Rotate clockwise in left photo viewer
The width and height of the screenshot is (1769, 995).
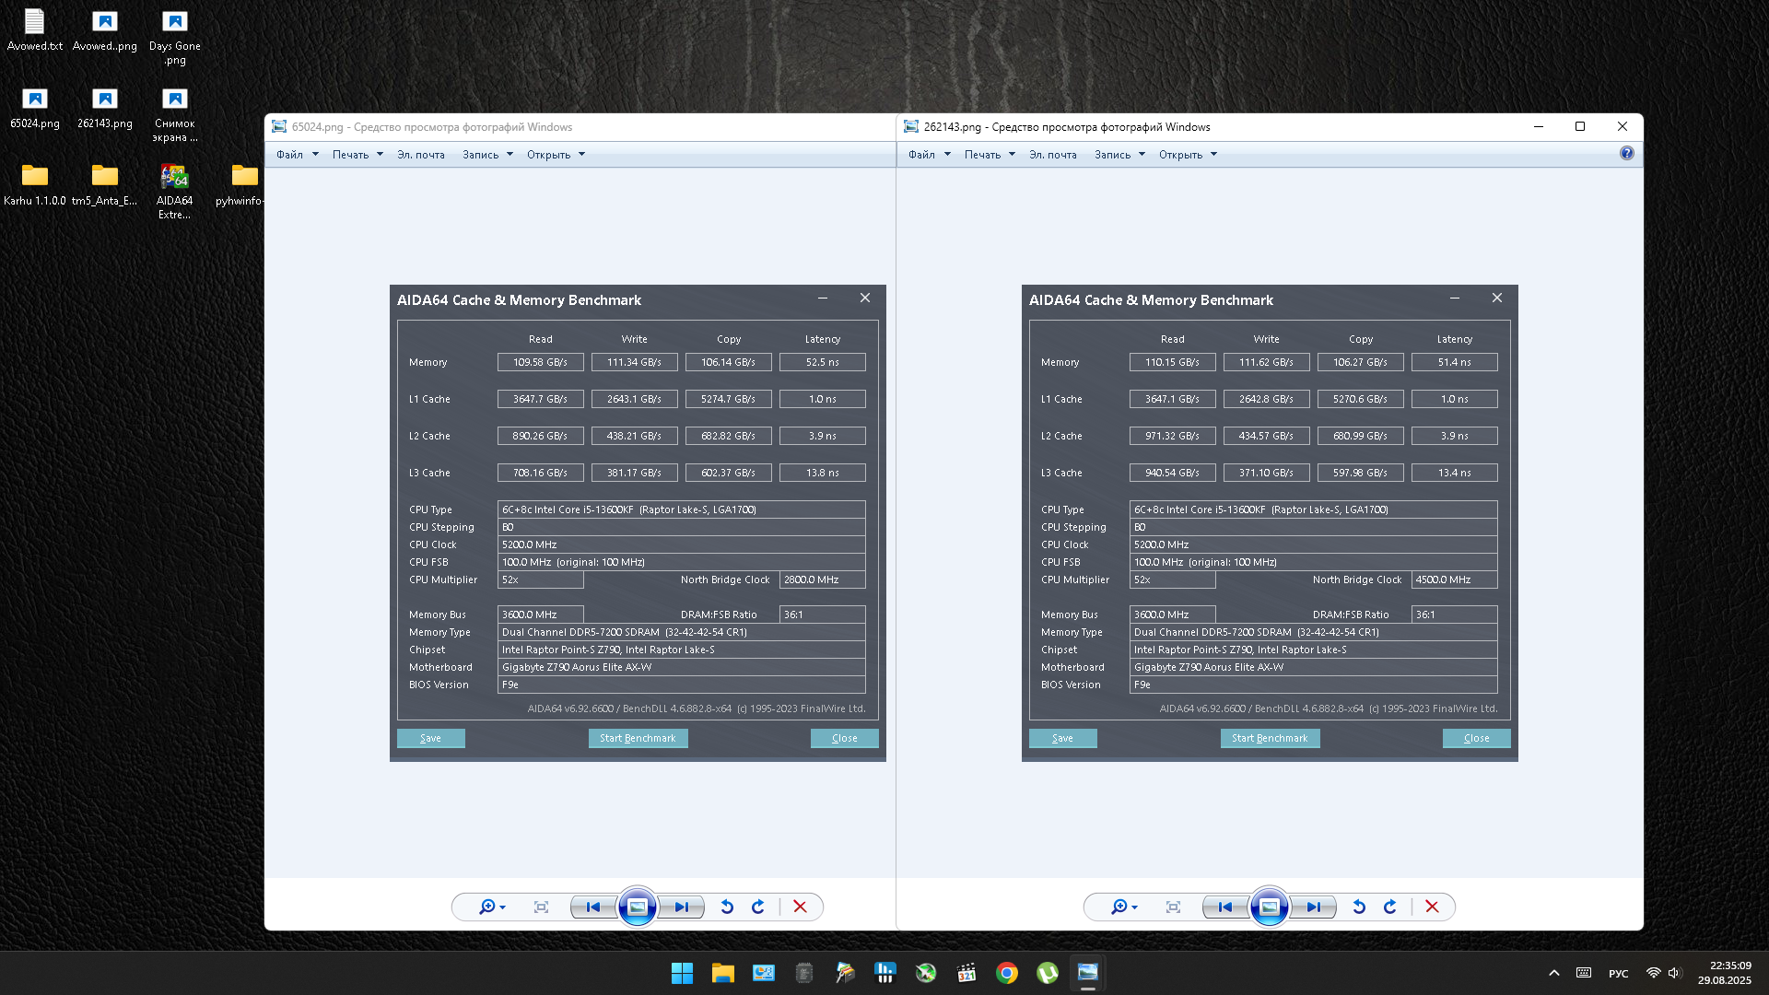tap(757, 907)
